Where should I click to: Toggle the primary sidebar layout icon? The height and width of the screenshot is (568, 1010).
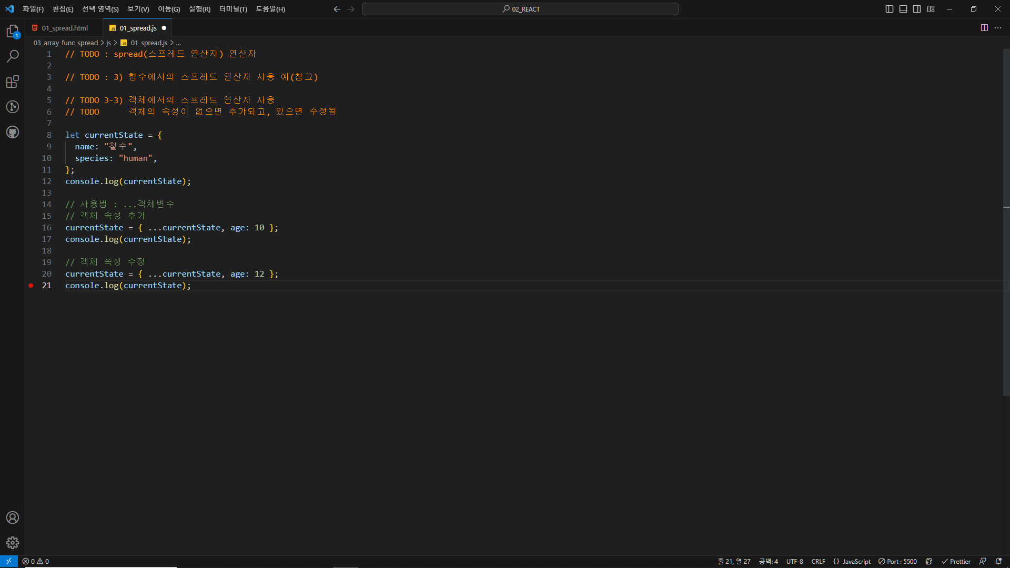pos(890,9)
